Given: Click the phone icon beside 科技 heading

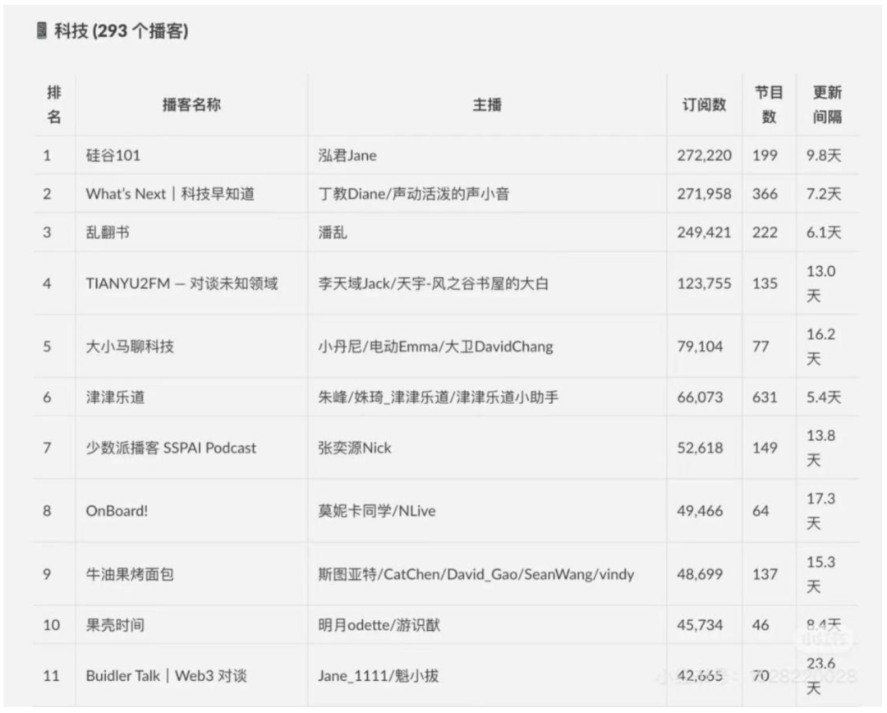Looking at the screenshot, I should click(x=41, y=30).
